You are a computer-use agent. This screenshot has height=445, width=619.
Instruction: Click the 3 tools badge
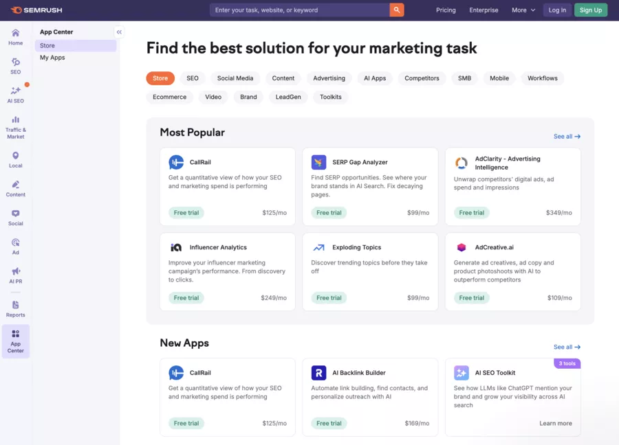[x=567, y=363]
